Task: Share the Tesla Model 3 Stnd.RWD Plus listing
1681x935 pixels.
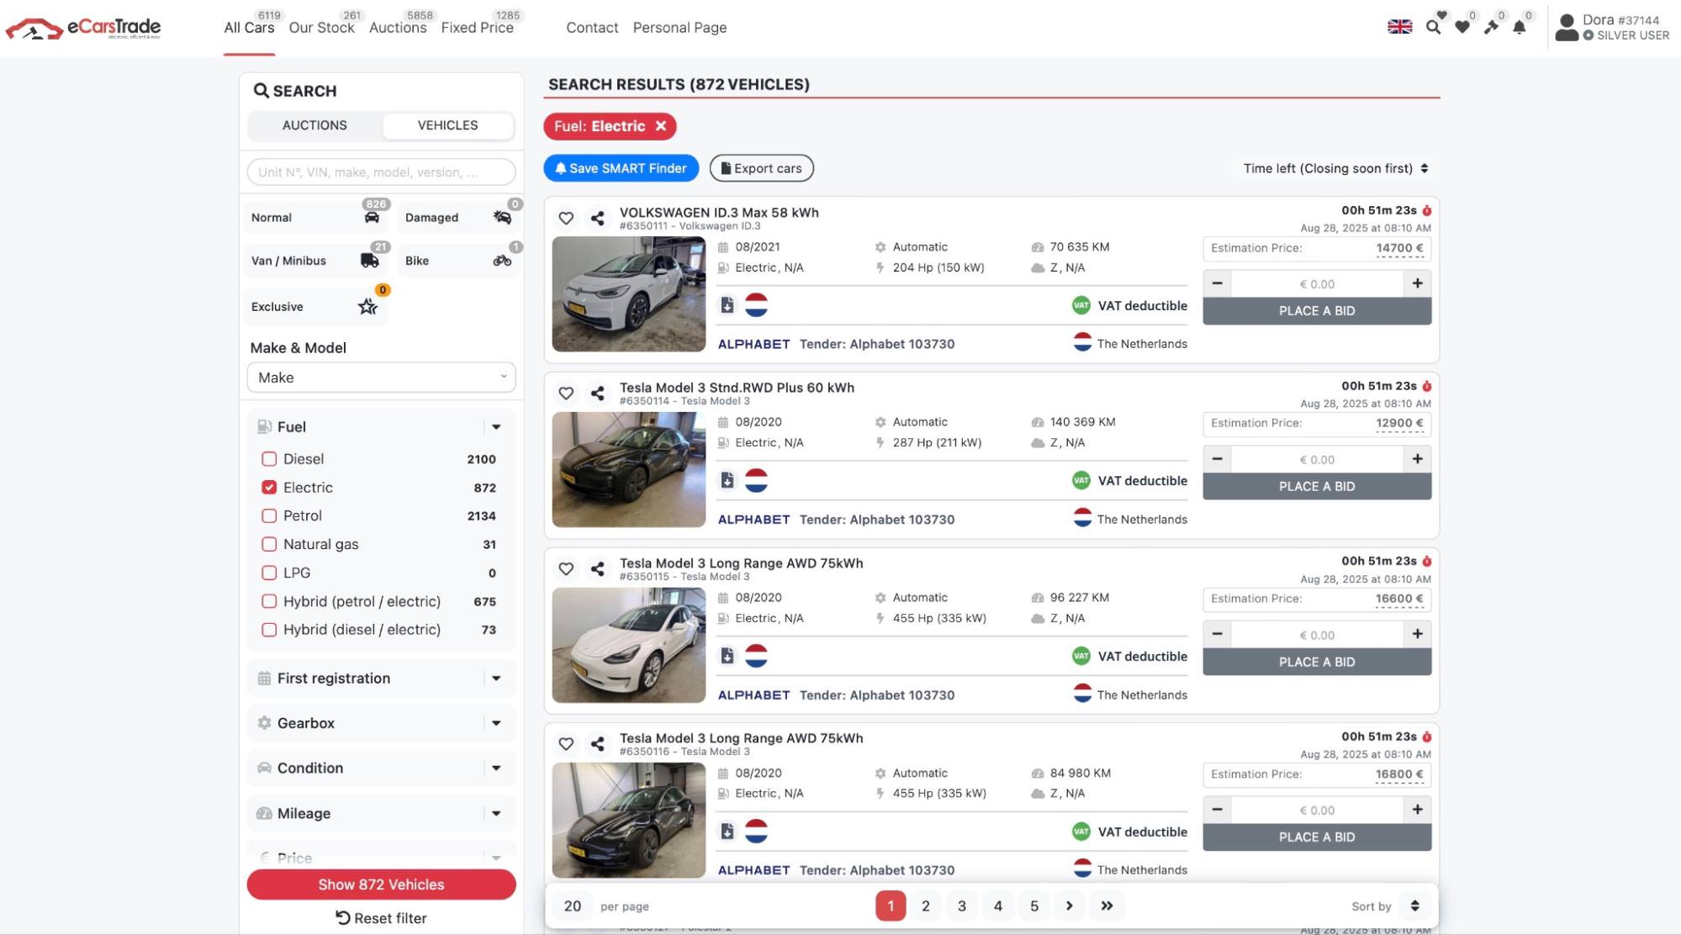Action: (x=597, y=393)
